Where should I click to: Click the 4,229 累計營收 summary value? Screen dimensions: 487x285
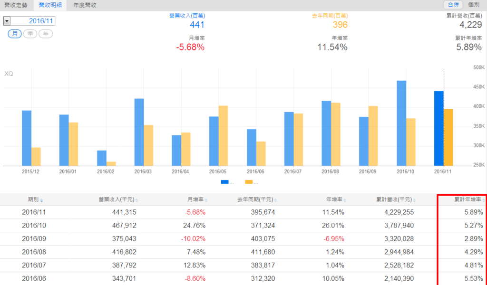[x=470, y=25]
